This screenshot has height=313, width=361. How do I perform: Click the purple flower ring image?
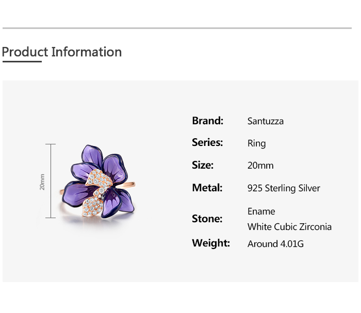tap(98, 181)
